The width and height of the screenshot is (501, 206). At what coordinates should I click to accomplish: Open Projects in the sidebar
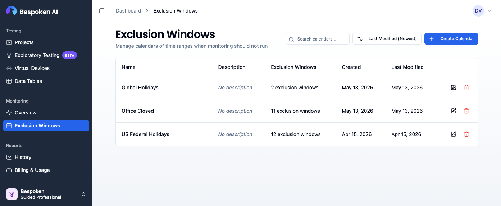46,42
